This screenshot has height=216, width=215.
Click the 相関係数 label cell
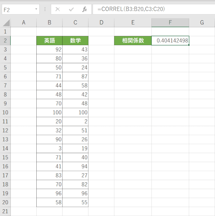pos(133,41)
